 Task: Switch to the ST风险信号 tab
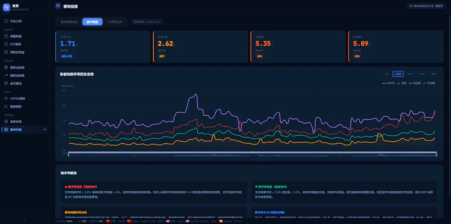coord(114,22)
